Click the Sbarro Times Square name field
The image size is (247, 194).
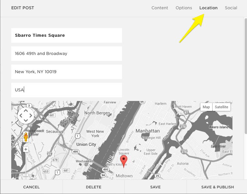66,35
